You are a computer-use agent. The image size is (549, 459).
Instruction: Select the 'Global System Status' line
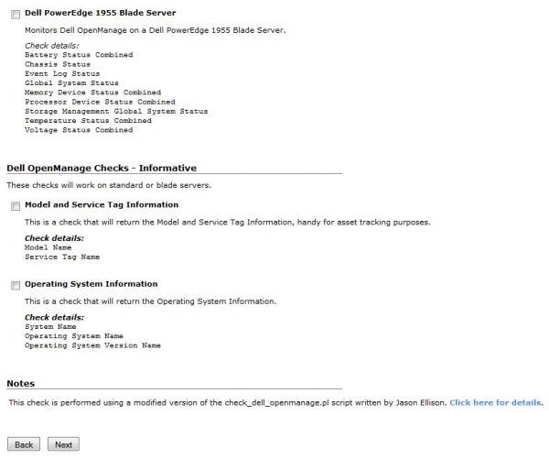tap(71, 83)
